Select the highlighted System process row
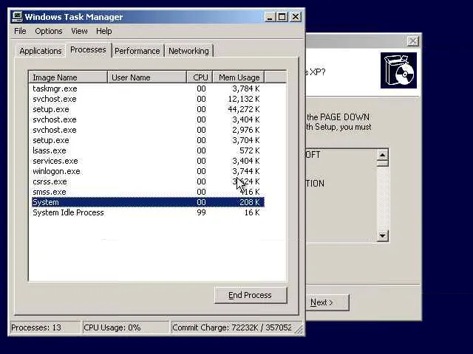 coord(148,202)
